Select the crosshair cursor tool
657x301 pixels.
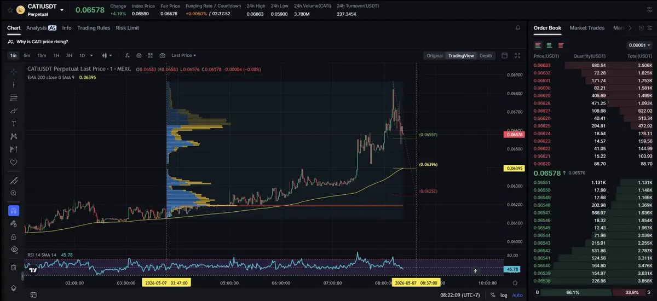pyautogui.click(x=14, y=72)
